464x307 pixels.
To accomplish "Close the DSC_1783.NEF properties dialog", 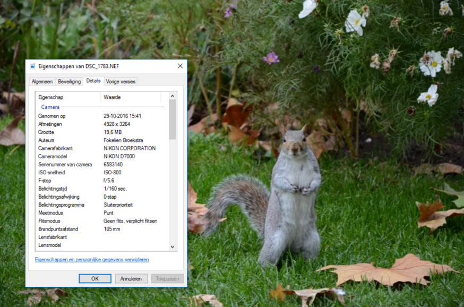I will pos(180,66).
